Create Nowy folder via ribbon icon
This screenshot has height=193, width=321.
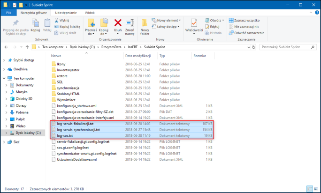145,23
